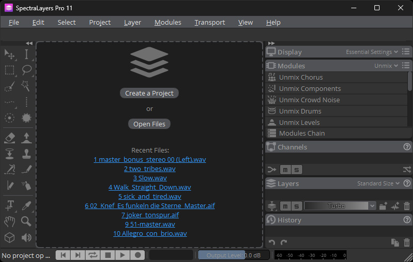Select the Hand pan tool

pos(9,221)
